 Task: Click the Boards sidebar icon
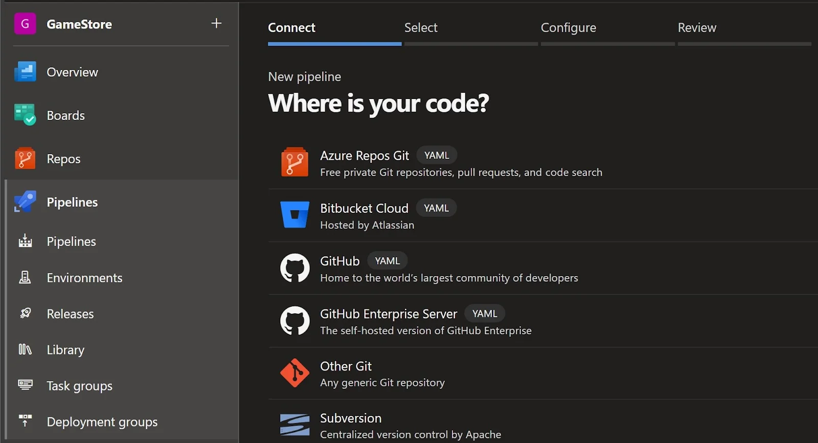(25, 115)
